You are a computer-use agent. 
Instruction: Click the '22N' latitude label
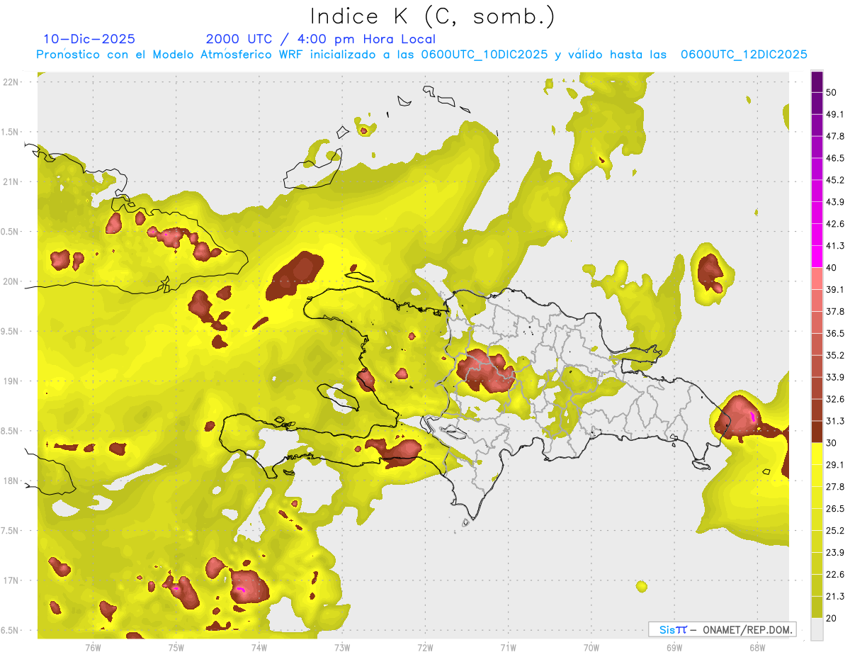click(11, 82)
